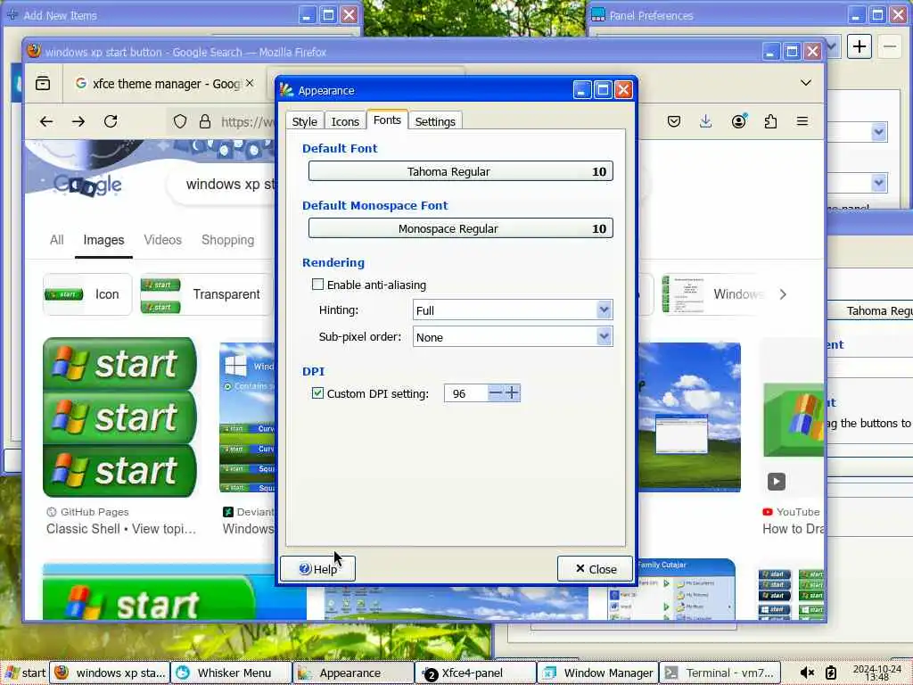Select Google All results tab
Image resolution: width=913 pixels, height=685 pixels.
(56, 240)
